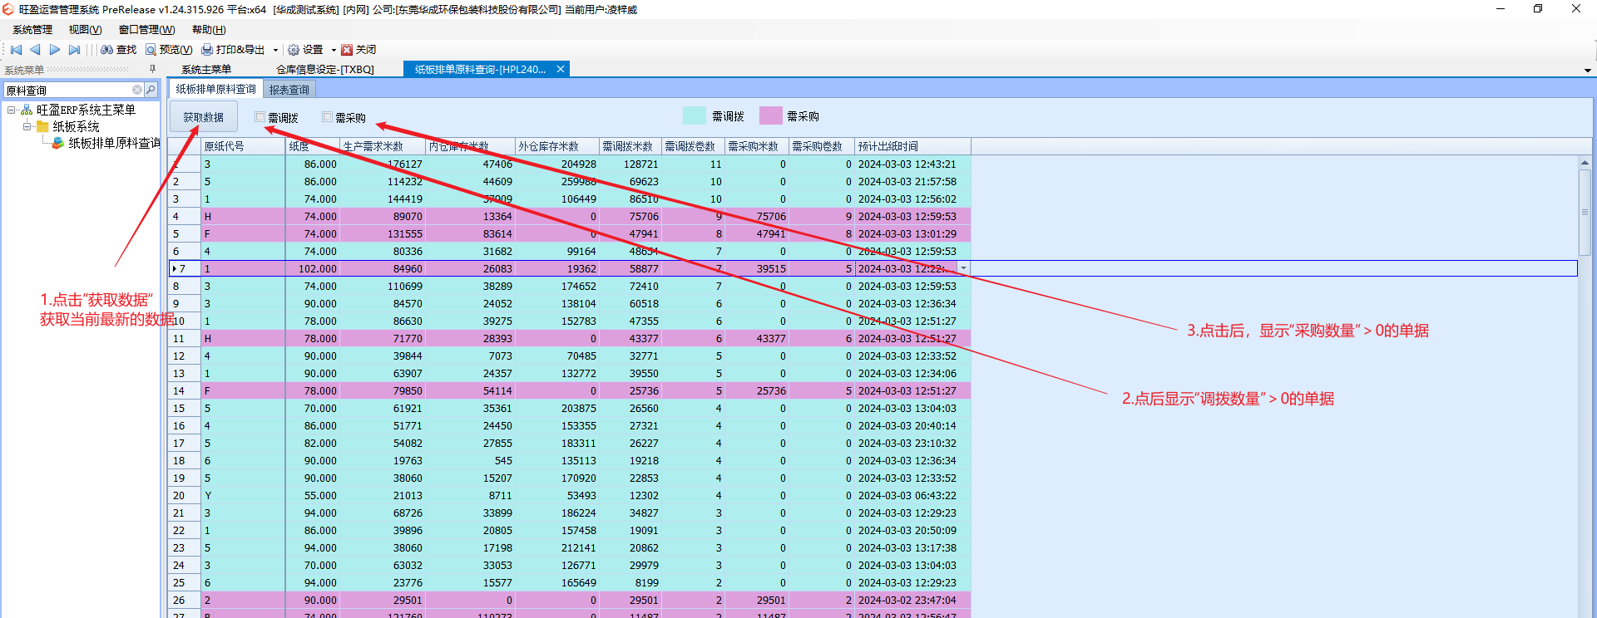Switch to the 仓库信息设定-[TXBQ] tab
The height and width of the screenshot is (618, 1597).
coord(325,70)
